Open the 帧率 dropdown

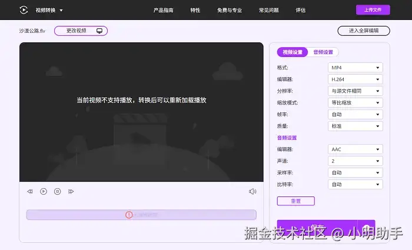(x=355, y=115)
